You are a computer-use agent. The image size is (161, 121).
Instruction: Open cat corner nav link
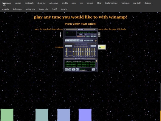point(54,3)
